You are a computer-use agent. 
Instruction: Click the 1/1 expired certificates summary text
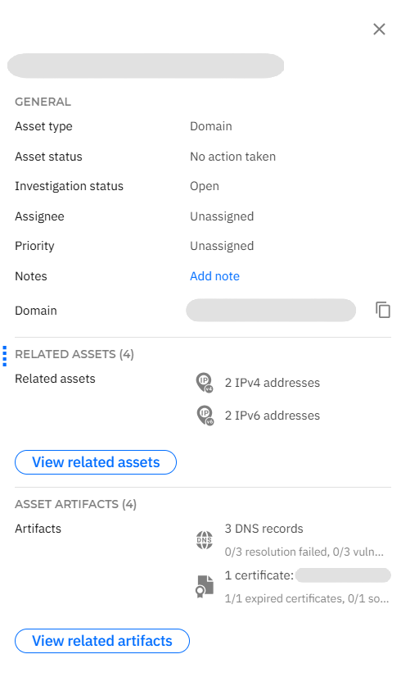[307, 598]
